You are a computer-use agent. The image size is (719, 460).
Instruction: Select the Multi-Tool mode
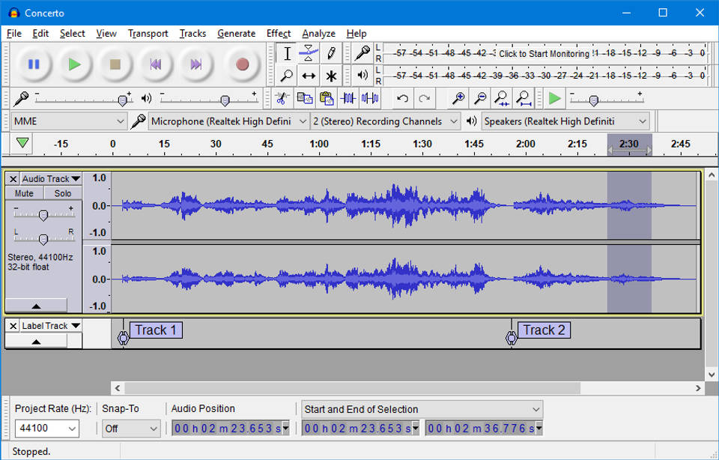(x=330, y=75)
